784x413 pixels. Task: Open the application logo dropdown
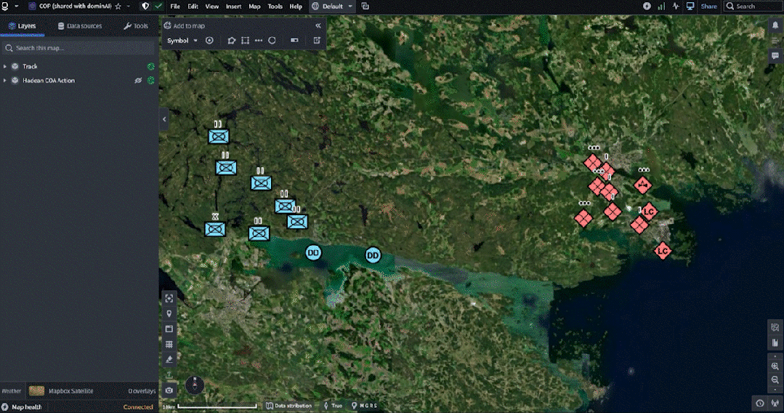point(10,7)
